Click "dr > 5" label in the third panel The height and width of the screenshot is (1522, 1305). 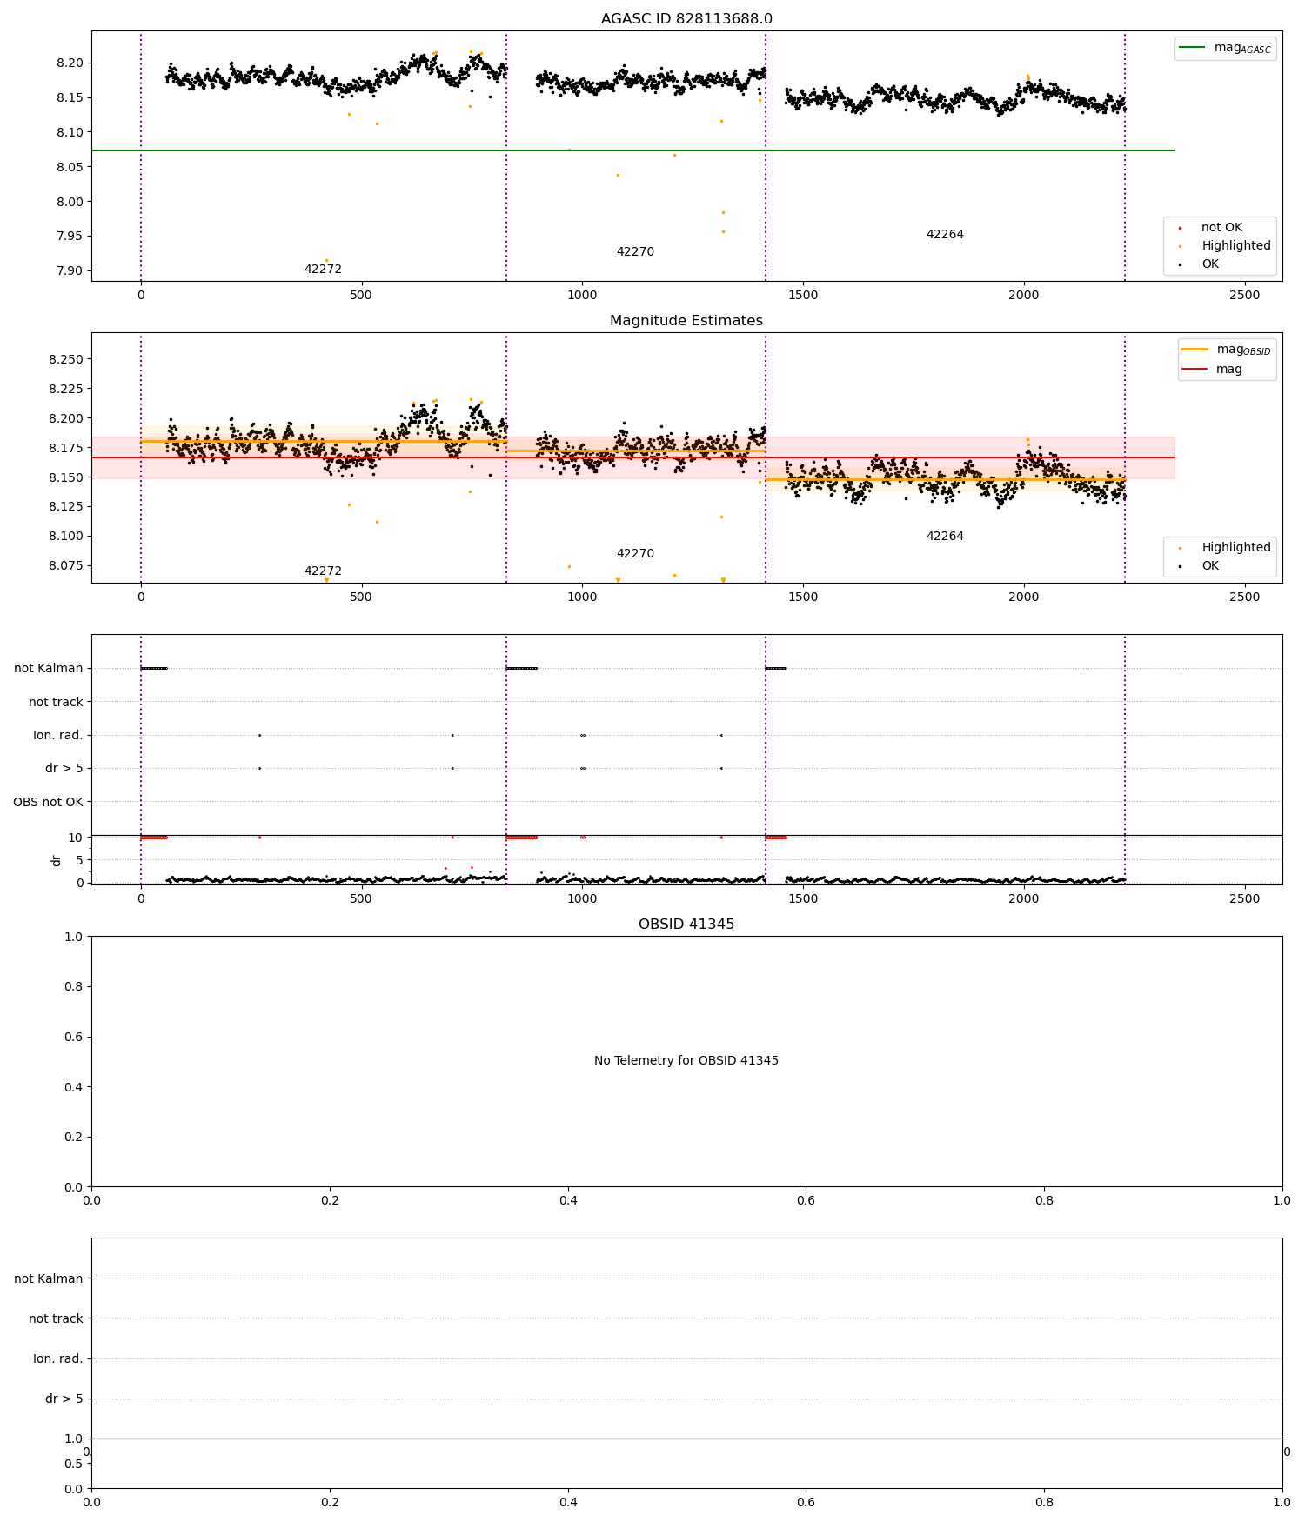coord(64,769)
